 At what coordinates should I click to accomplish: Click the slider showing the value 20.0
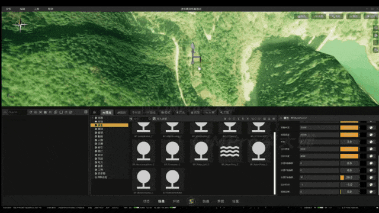click(349, 177)
